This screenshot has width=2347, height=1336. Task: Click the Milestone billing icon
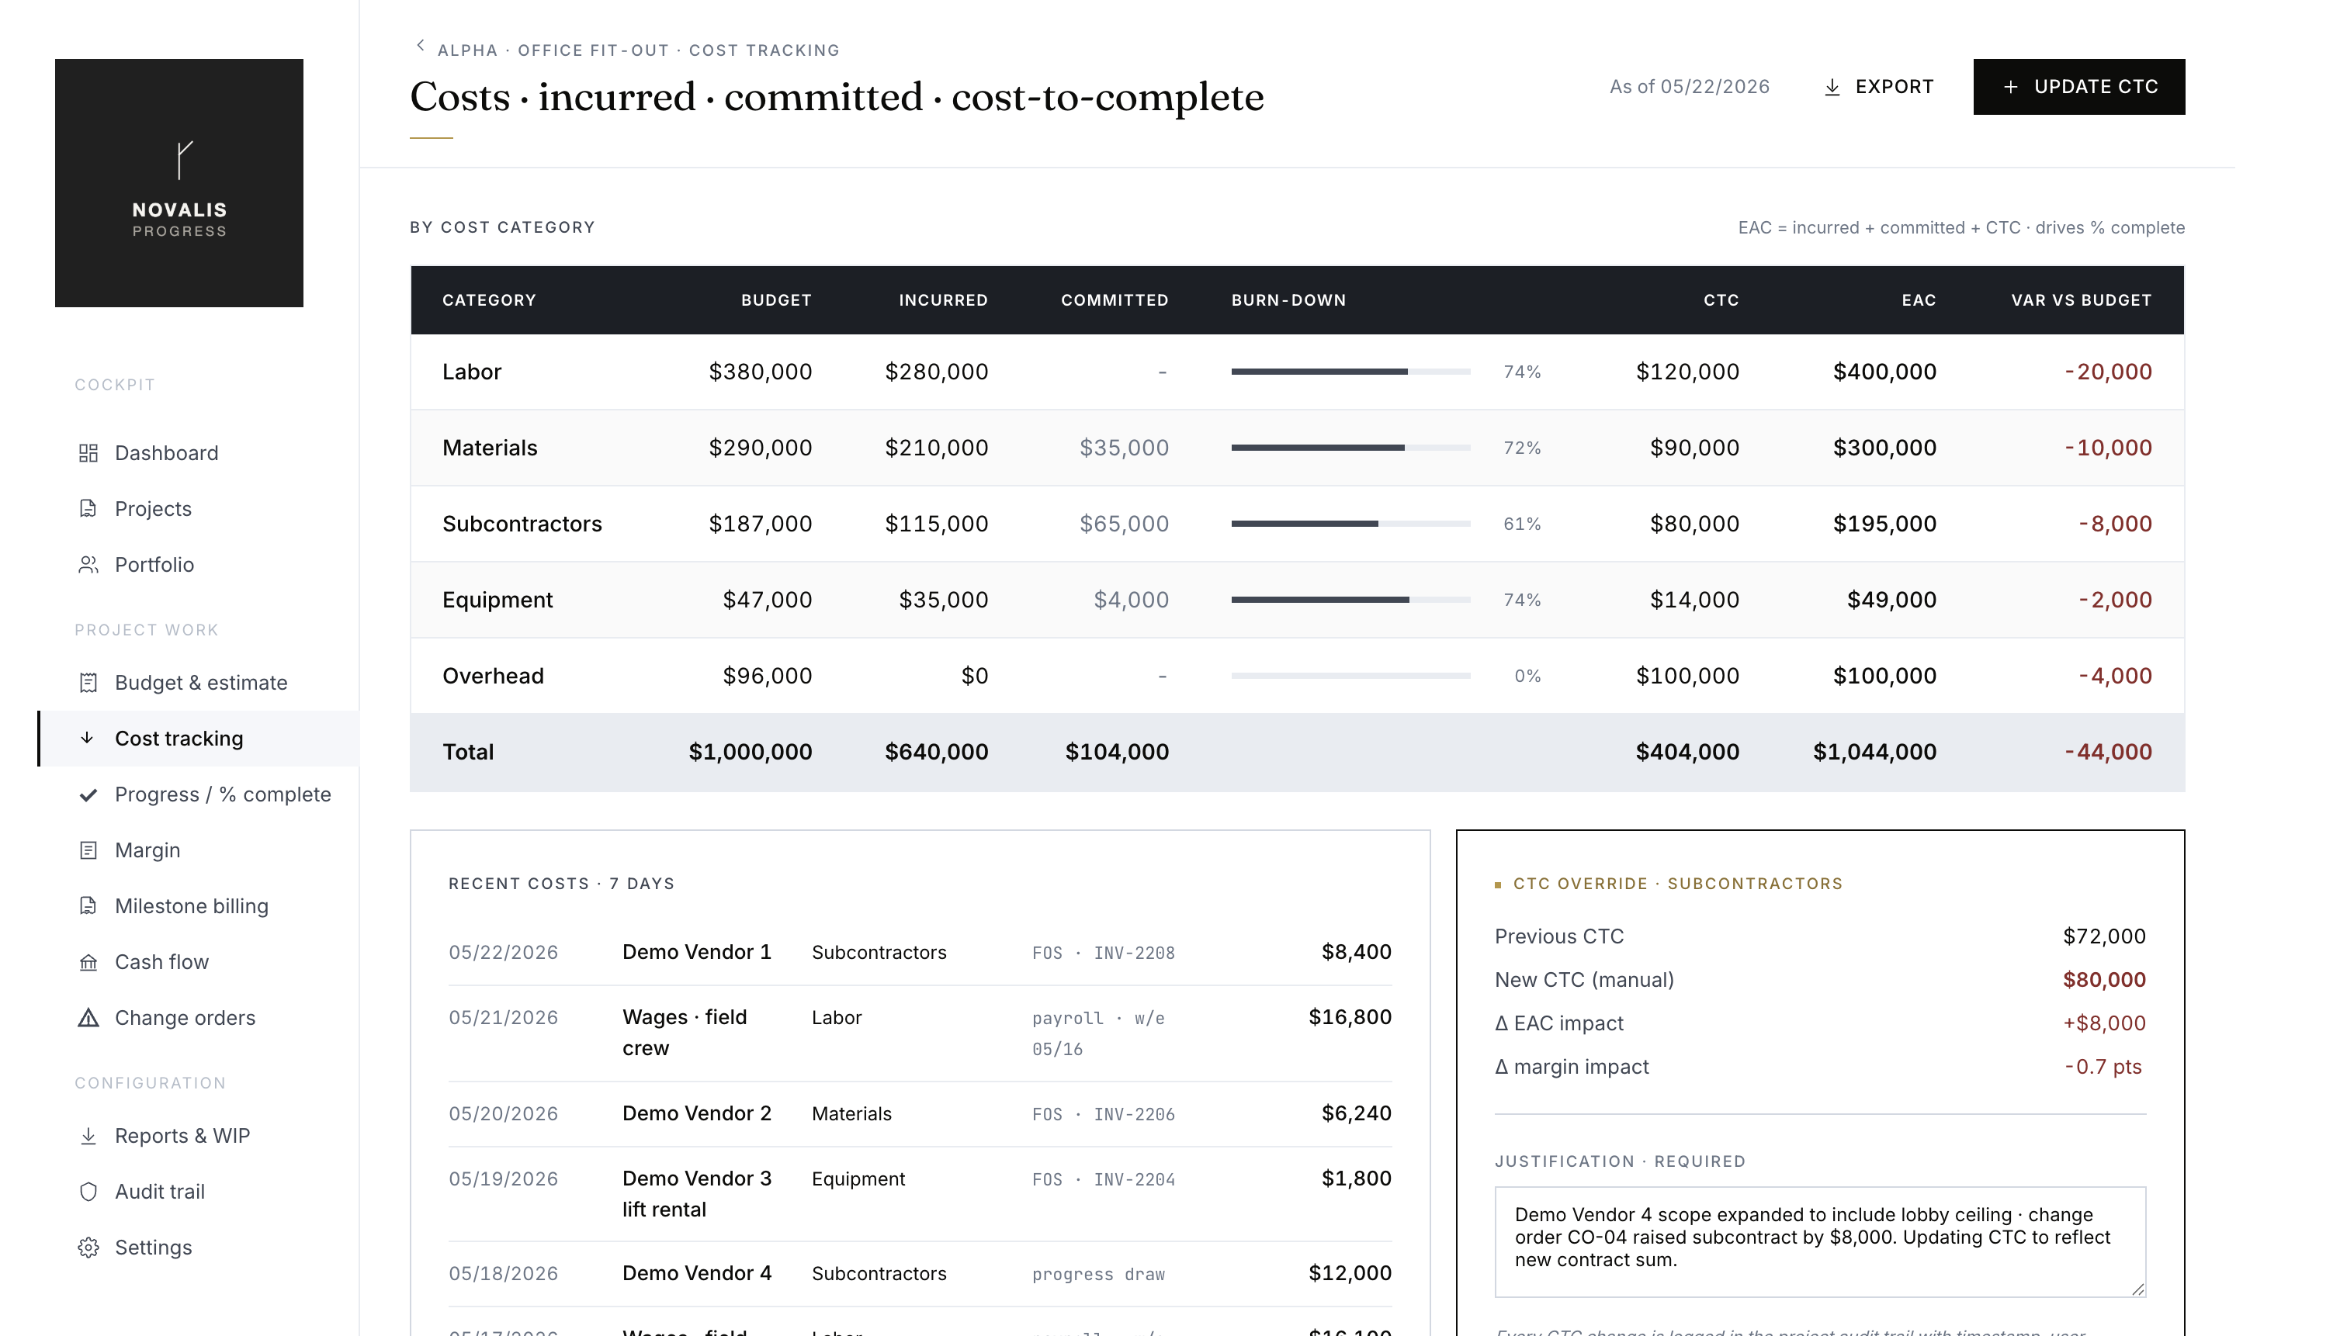[88, 905]
